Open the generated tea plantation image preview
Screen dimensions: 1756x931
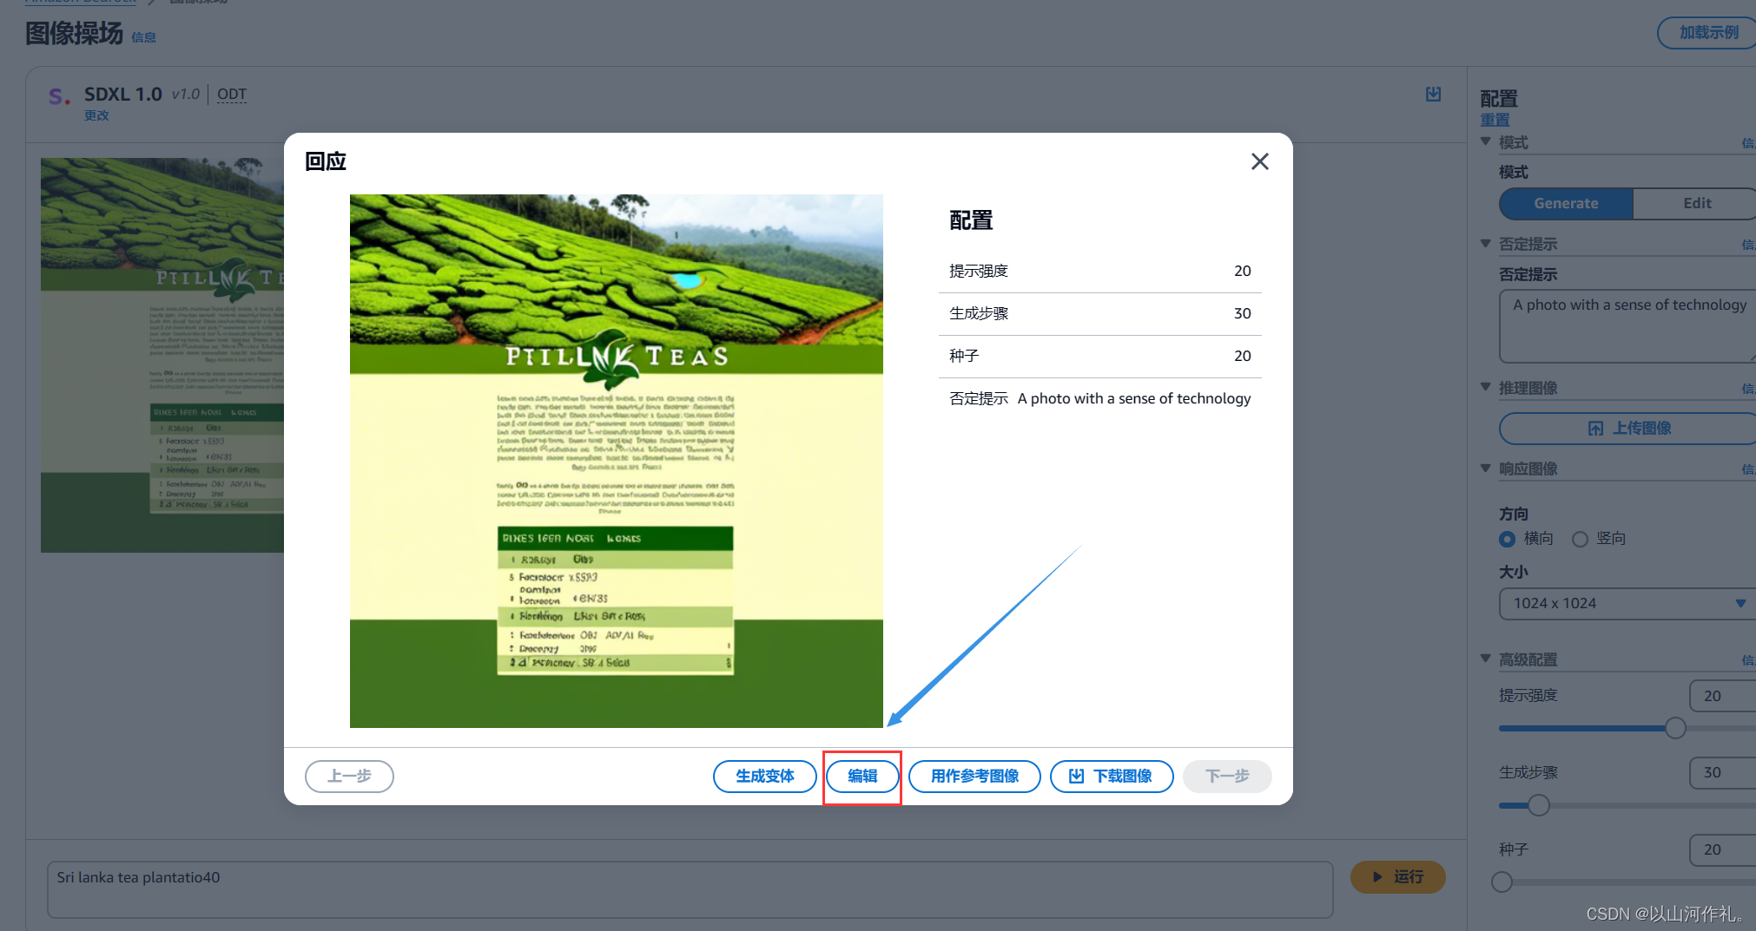(617, 461)
